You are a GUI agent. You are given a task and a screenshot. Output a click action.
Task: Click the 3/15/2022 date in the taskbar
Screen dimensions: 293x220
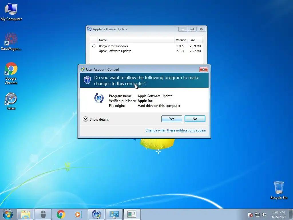pyautogui.click(x=278, y=217)
